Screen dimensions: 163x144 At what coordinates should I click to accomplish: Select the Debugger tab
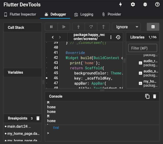click(55, 14)
